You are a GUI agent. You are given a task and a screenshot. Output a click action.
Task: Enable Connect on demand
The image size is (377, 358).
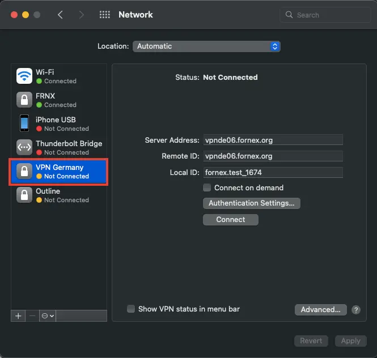[207, 187]
